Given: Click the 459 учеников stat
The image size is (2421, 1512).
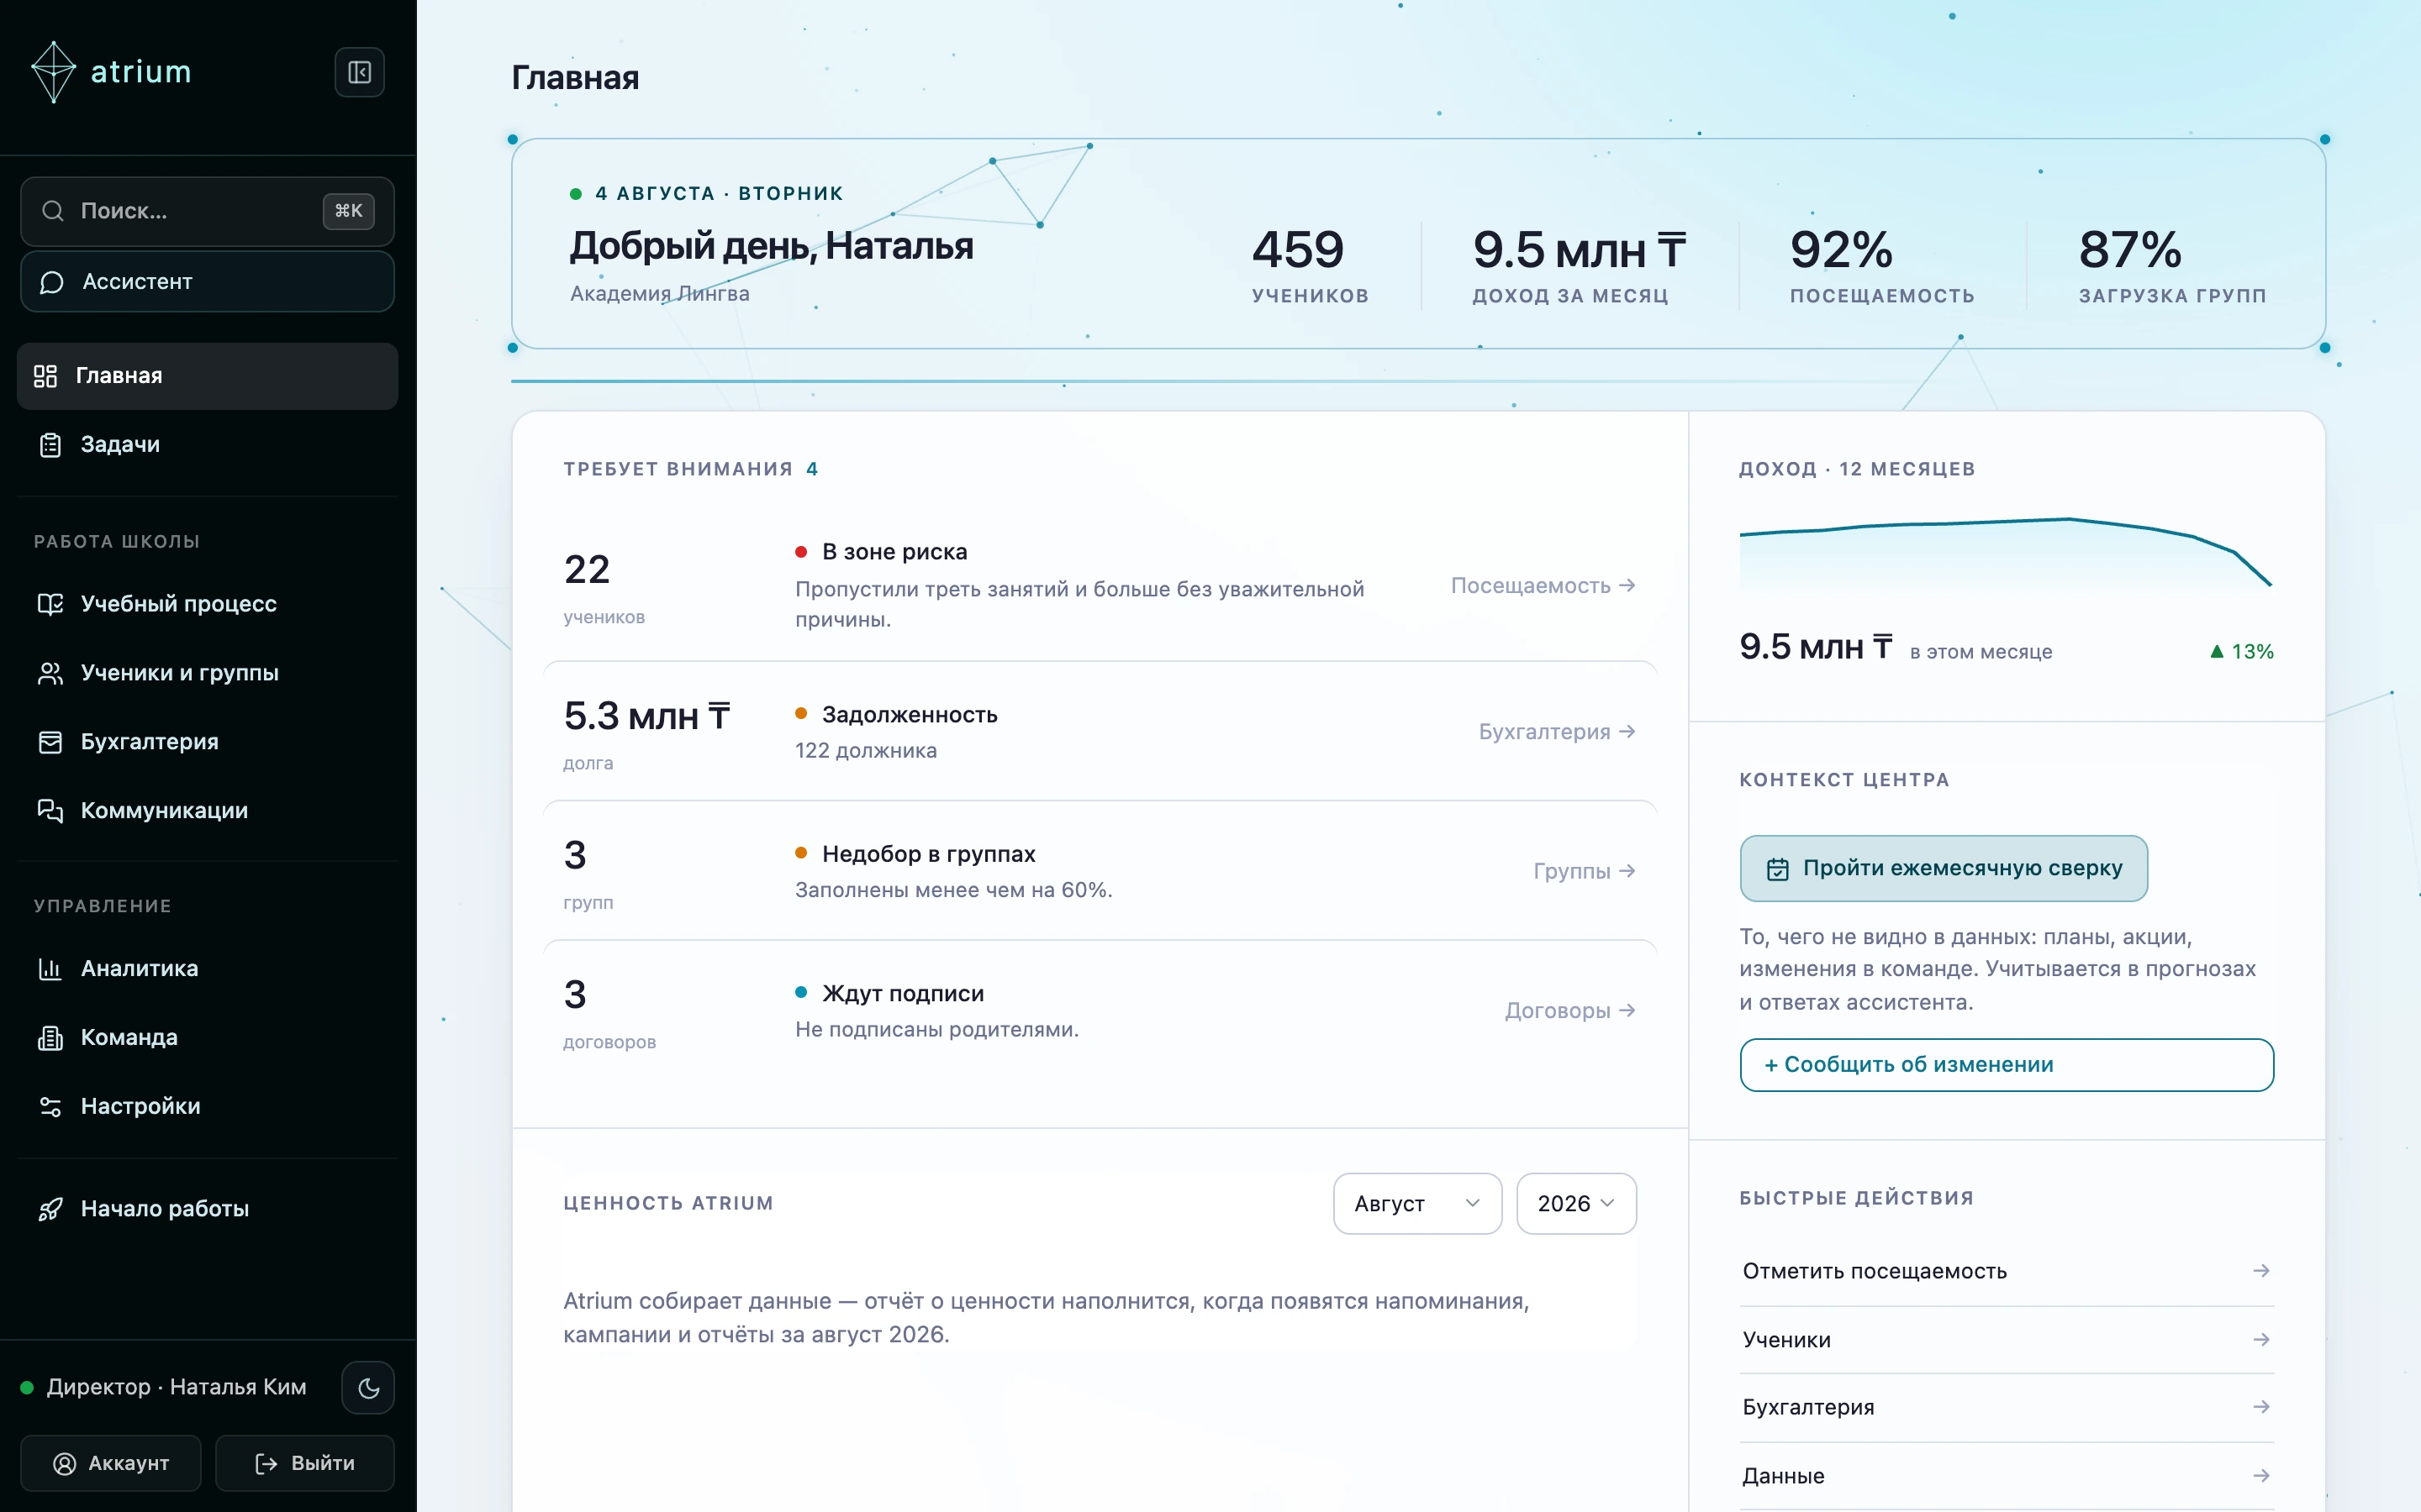Looking at the screenshot, I should point(1311,266).
